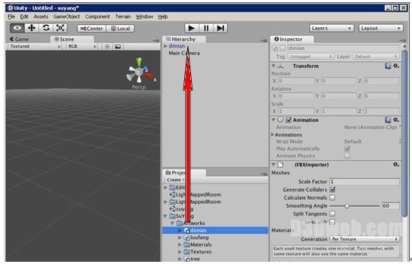This screenshot has height=264, width=412.
Task: Click the Step forward button
Action: pos(220,28)
